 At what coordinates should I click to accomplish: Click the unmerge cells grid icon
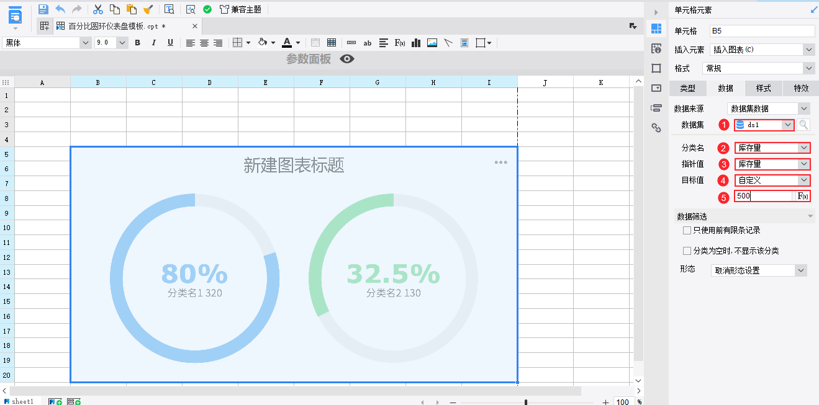pos(332,43)
